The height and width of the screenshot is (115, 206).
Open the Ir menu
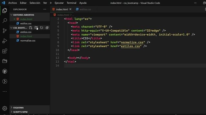pos(51,3)
